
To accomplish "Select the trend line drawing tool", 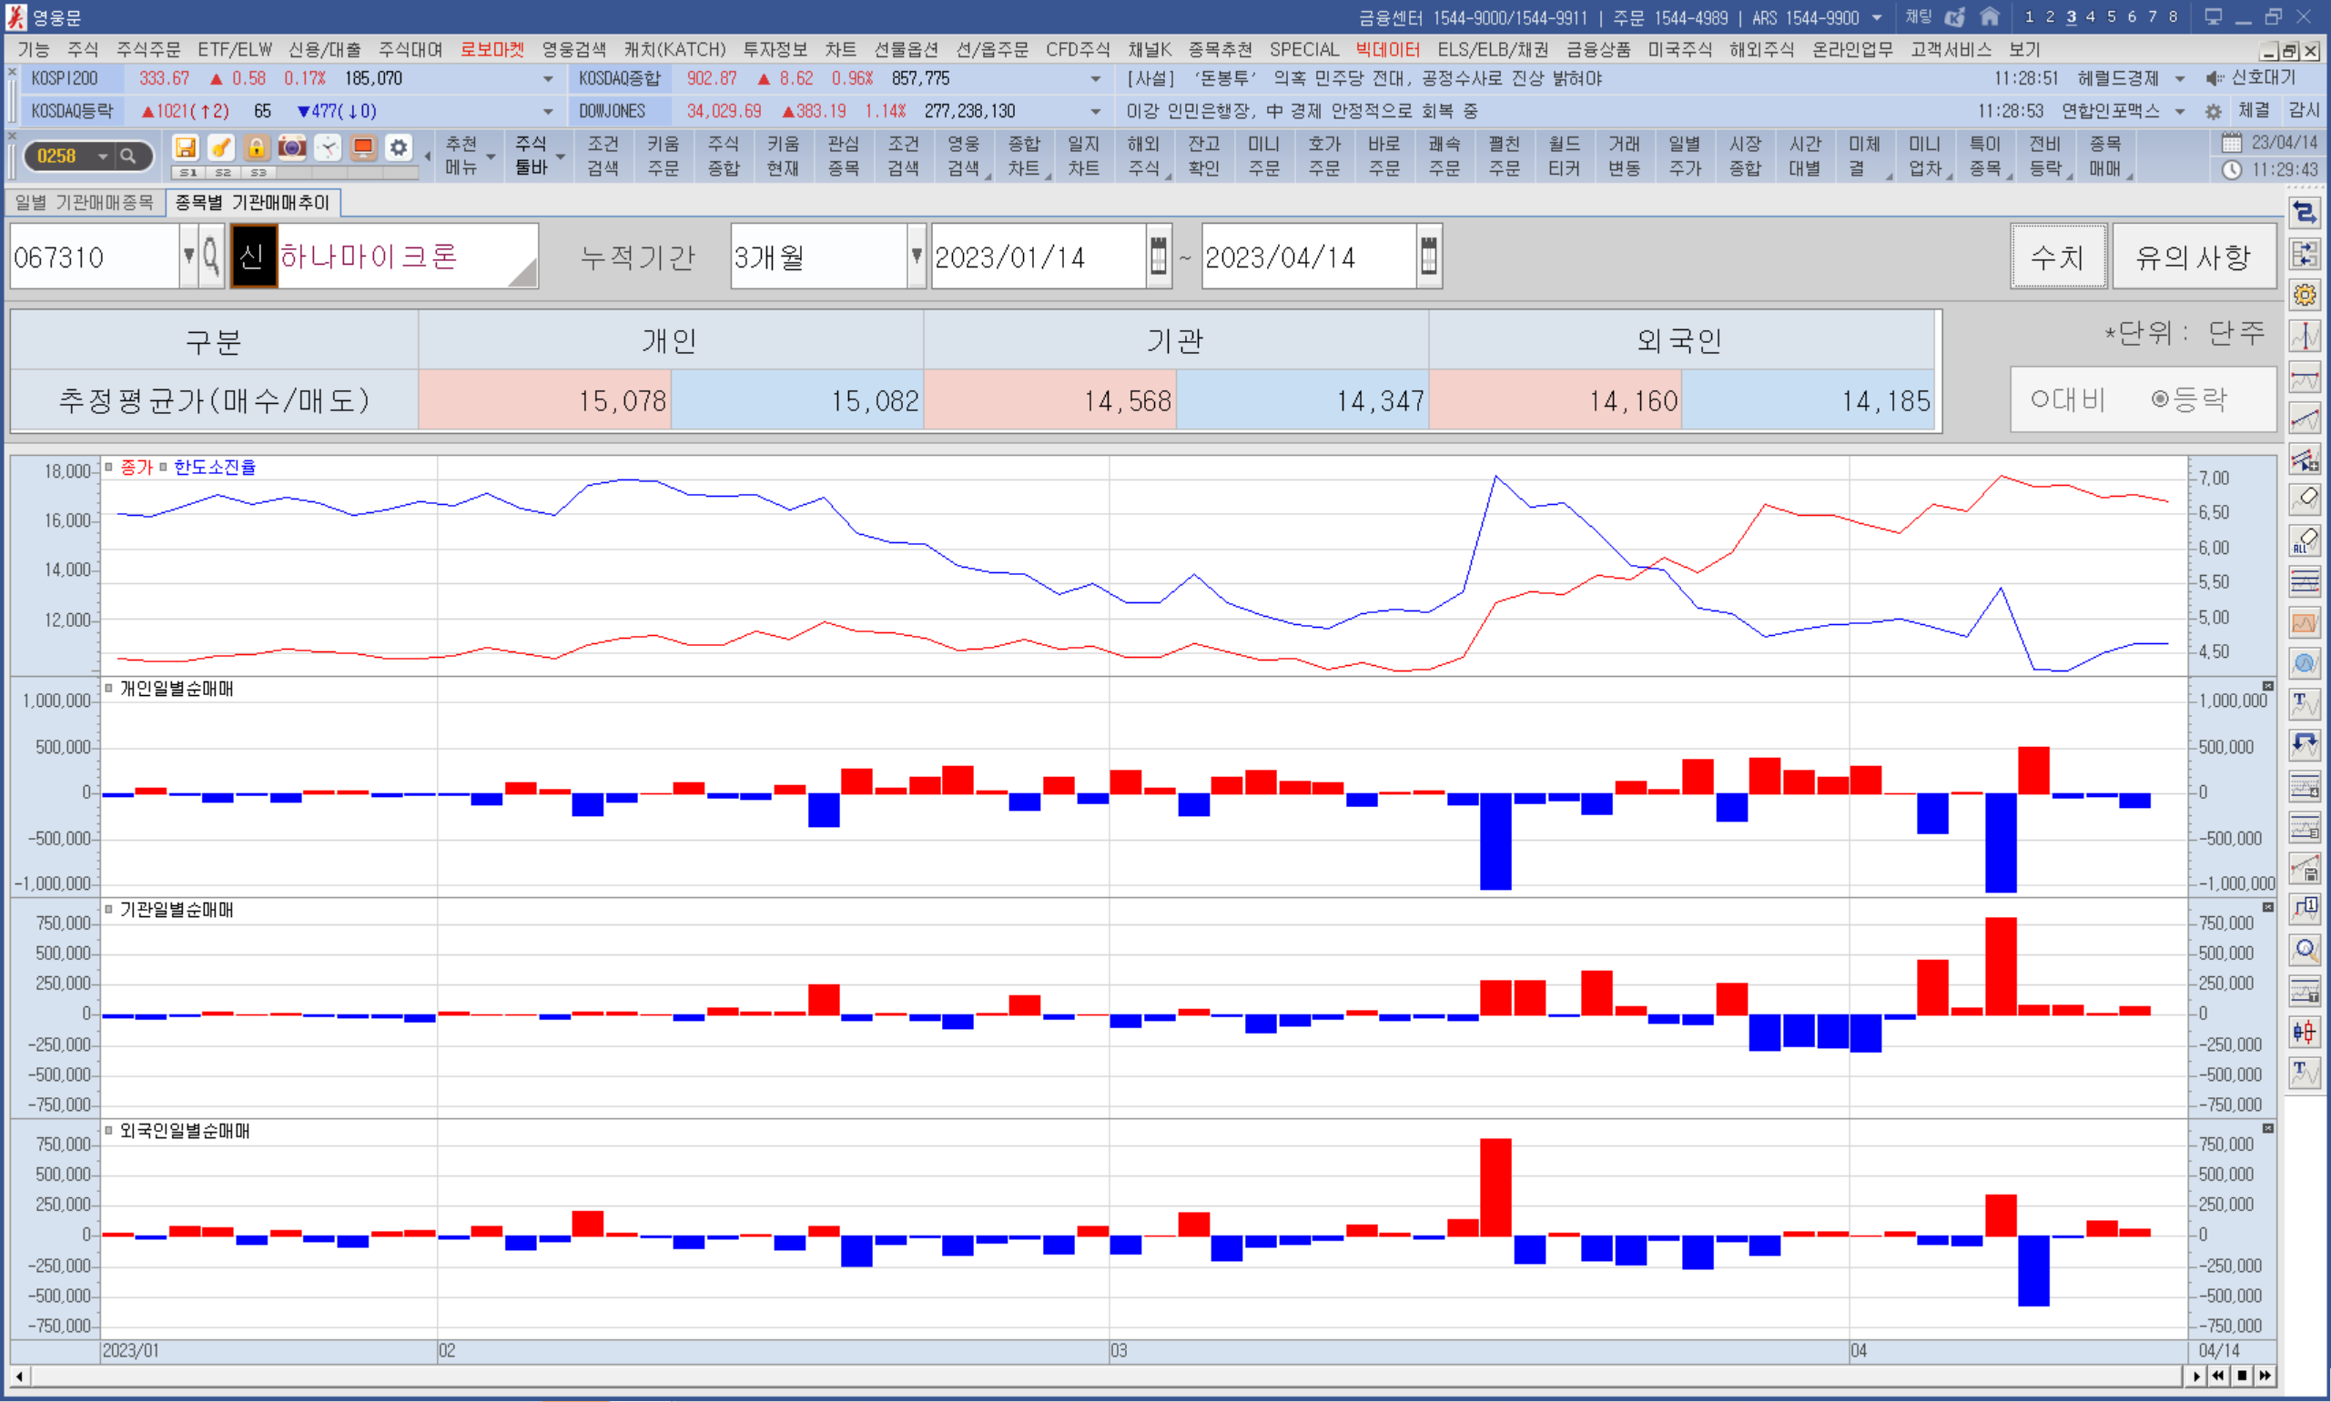I will point(2305,419).
